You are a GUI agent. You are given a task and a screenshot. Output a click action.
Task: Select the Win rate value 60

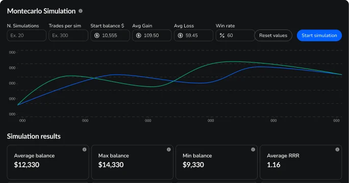(x=230, y=36)
